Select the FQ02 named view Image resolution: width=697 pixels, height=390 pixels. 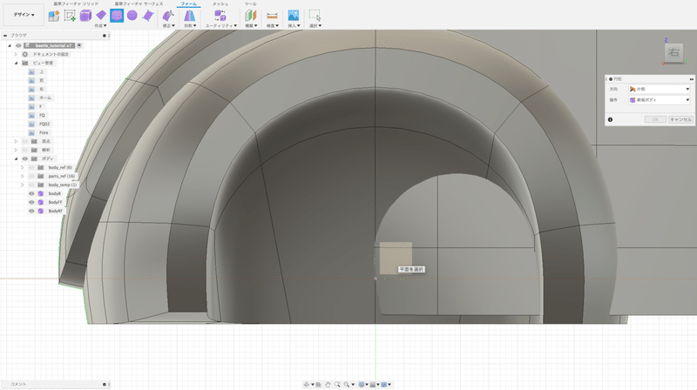[x=44, y=124]
